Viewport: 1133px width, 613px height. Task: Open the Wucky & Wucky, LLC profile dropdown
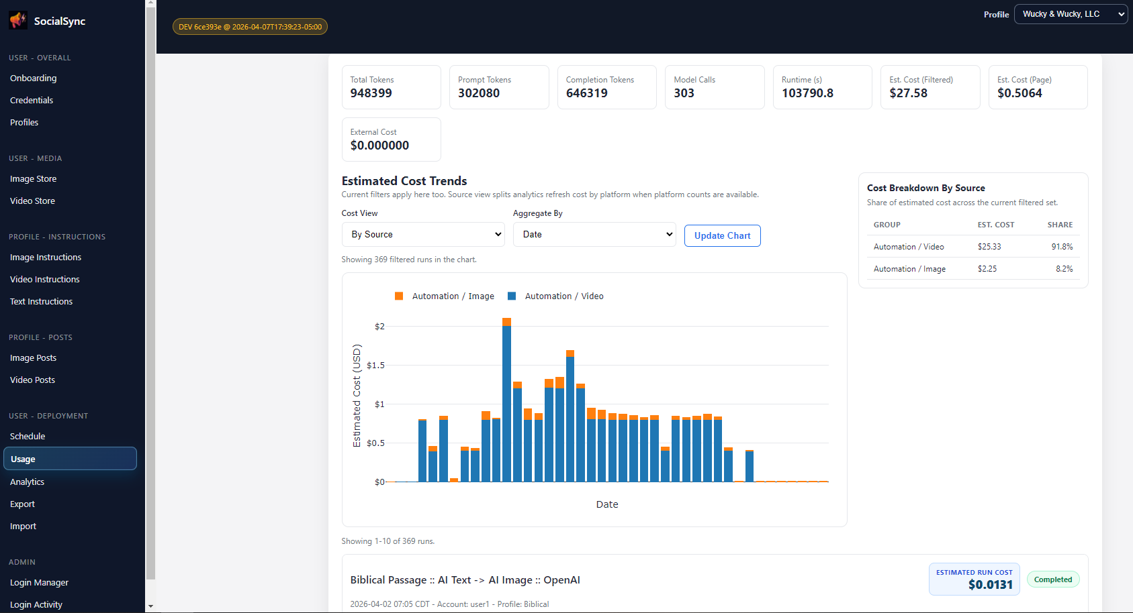click(1071, 13)
